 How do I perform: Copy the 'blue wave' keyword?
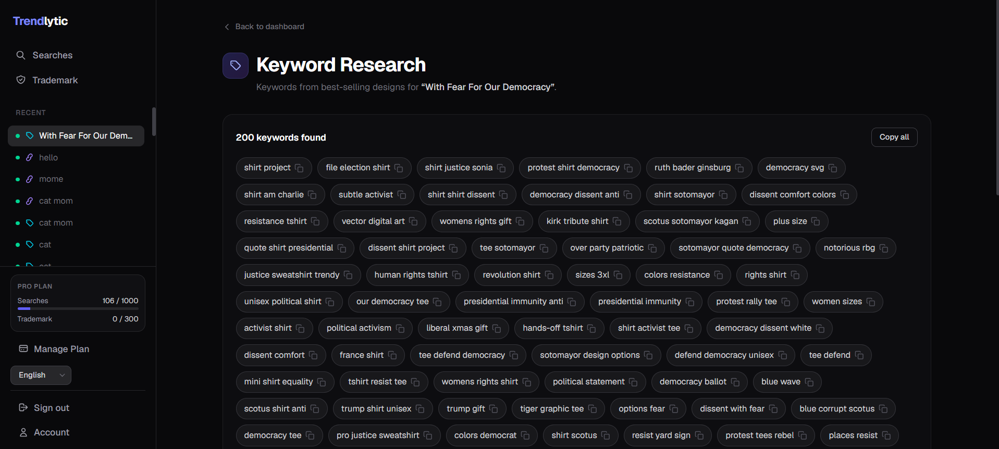click(x=809, y=382)
